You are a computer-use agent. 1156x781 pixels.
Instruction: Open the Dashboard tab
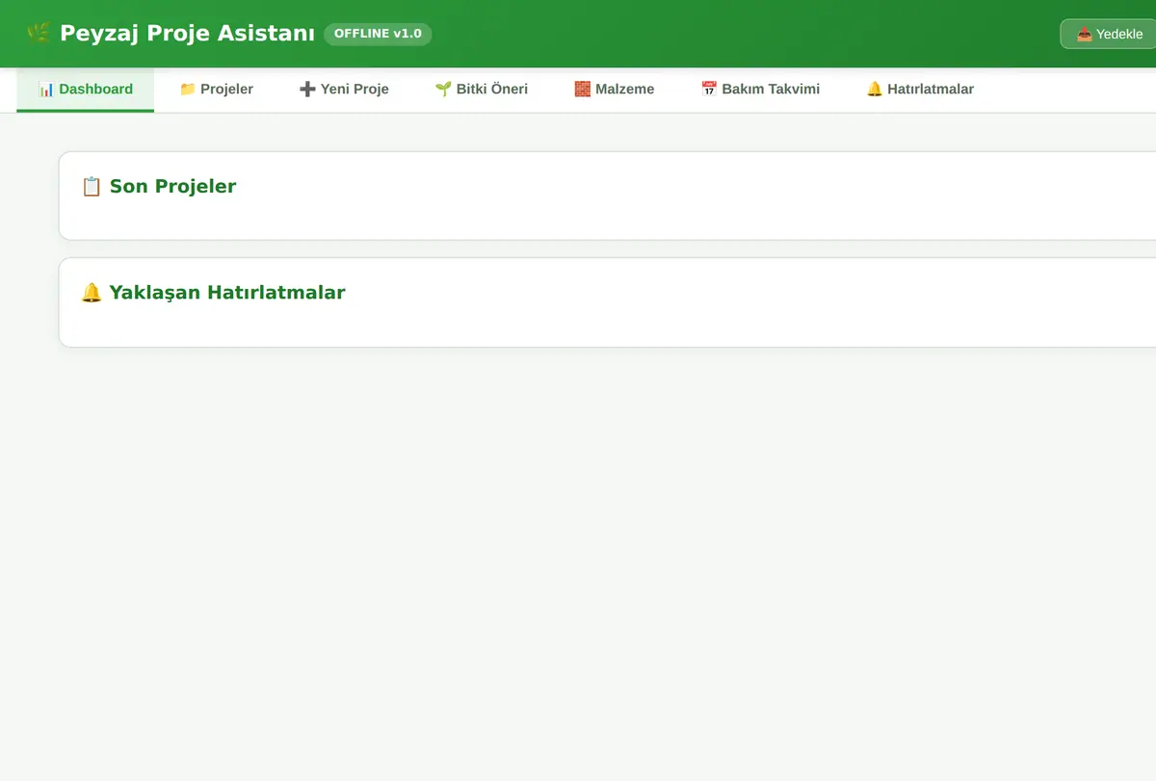coord(86,90)
